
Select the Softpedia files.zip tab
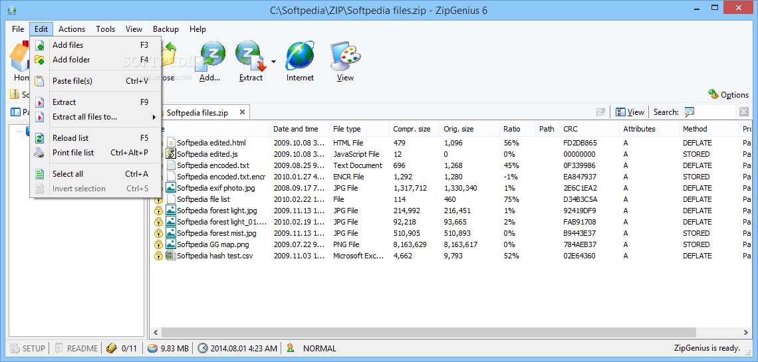click(x=197, y=113)
